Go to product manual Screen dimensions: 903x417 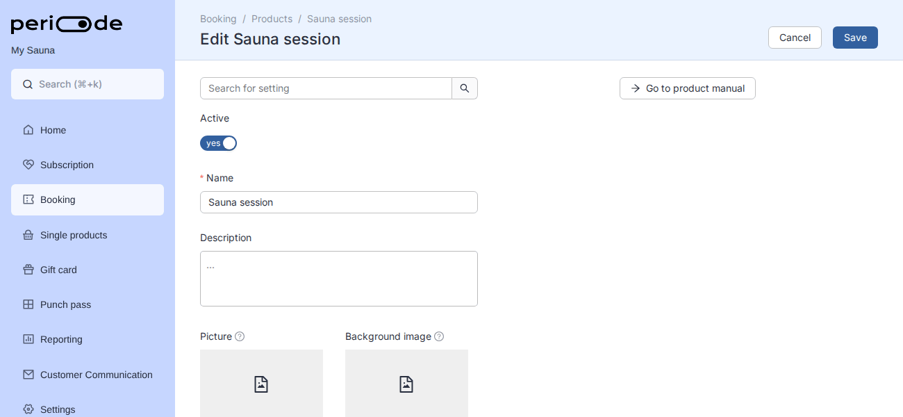click(x=688, y=88)
